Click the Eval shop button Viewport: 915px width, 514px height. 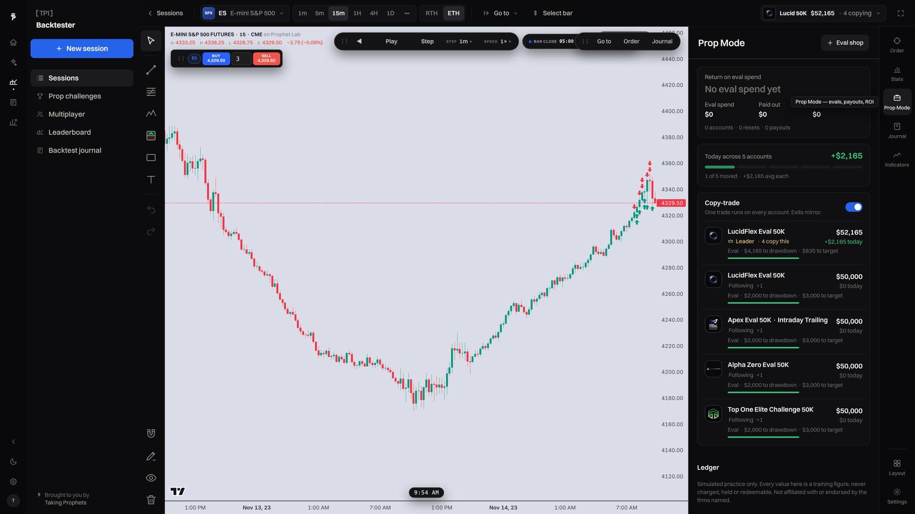tap(845, 43)
